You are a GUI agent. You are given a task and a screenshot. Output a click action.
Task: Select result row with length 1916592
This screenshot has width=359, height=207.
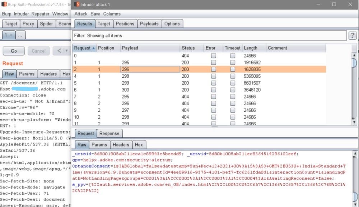tap(199, 62)
